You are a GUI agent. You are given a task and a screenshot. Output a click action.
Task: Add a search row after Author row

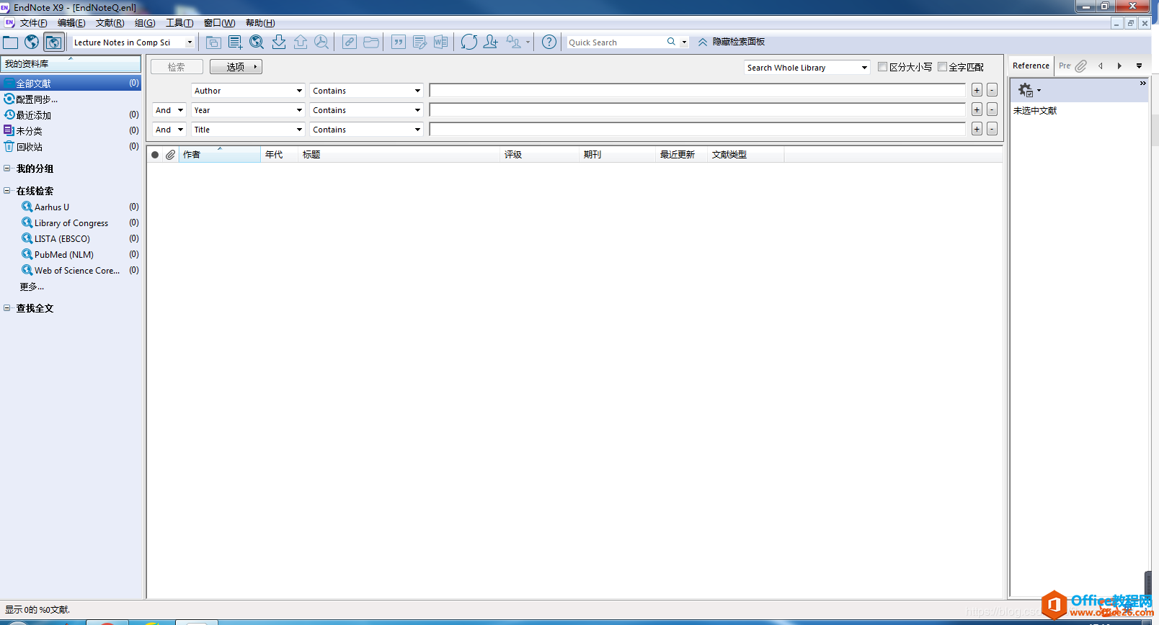pos(977,91)
